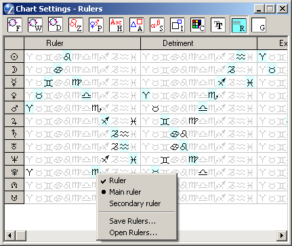Open the aspects A settings icon
Viewport: 292px width, 246px height.
tap(137, 25)
